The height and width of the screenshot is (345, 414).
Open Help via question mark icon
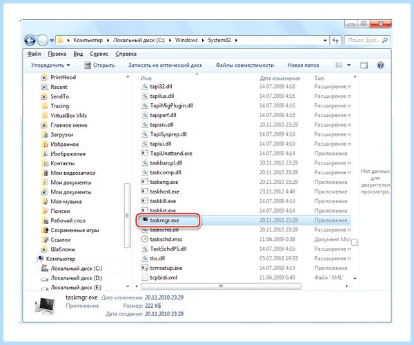[x=380, y=65]
